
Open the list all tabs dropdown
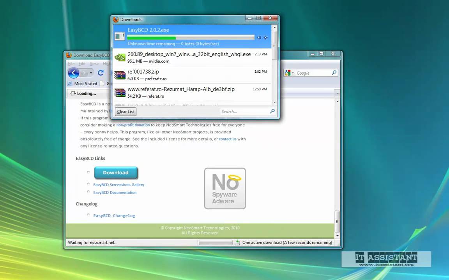(337, 93)
